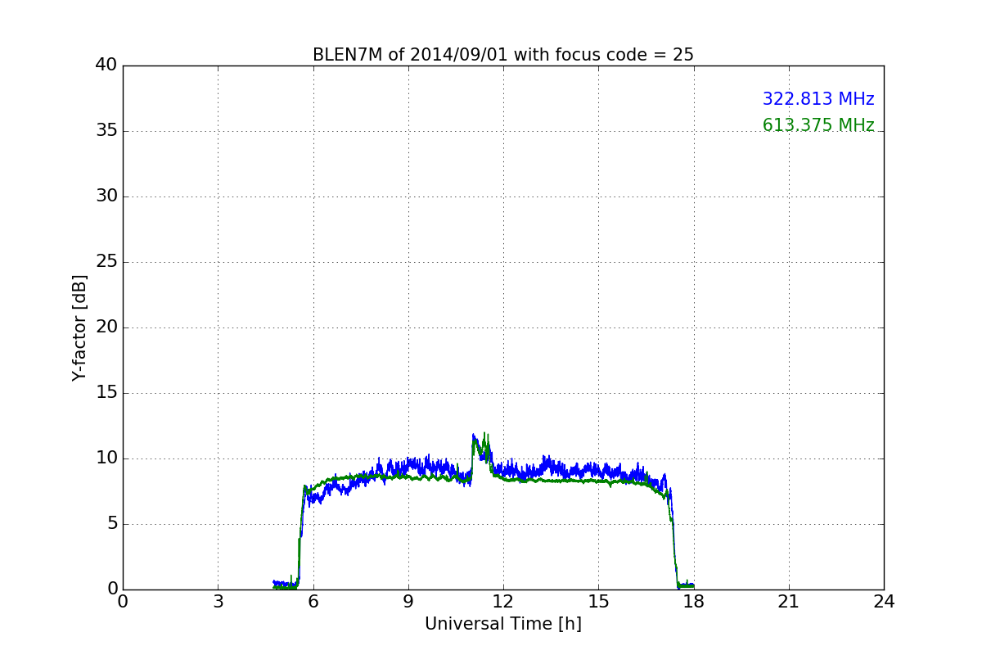Click the y-axis tick label '30'

106,196
